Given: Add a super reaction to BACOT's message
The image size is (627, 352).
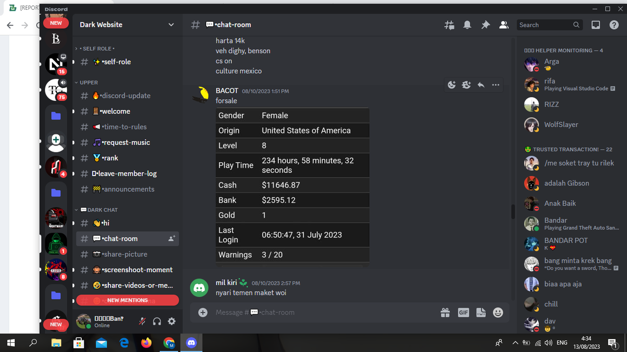Looking at the screenshot, I should [466, 85].
